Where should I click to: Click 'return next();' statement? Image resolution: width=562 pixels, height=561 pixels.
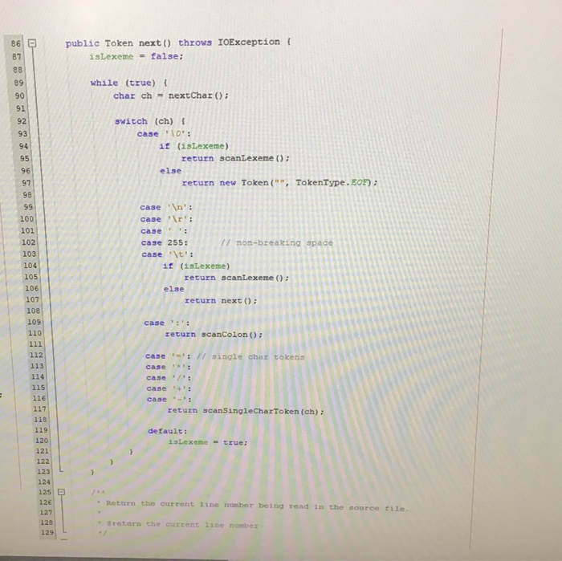point(221,300)
